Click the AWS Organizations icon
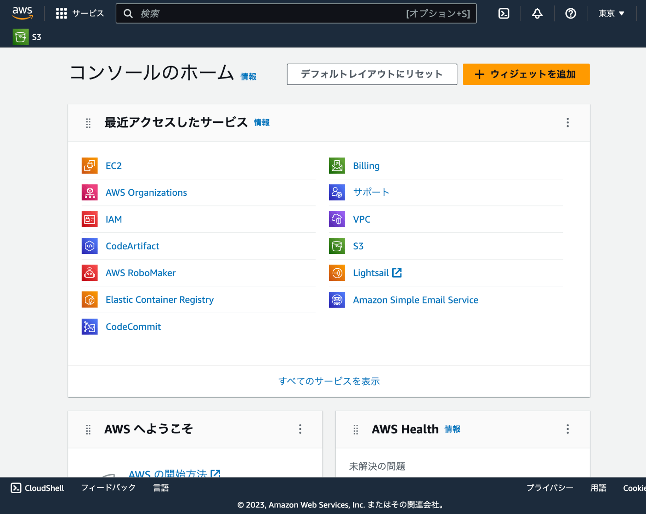This screenshot has width=646, height=514. [90, 192]
